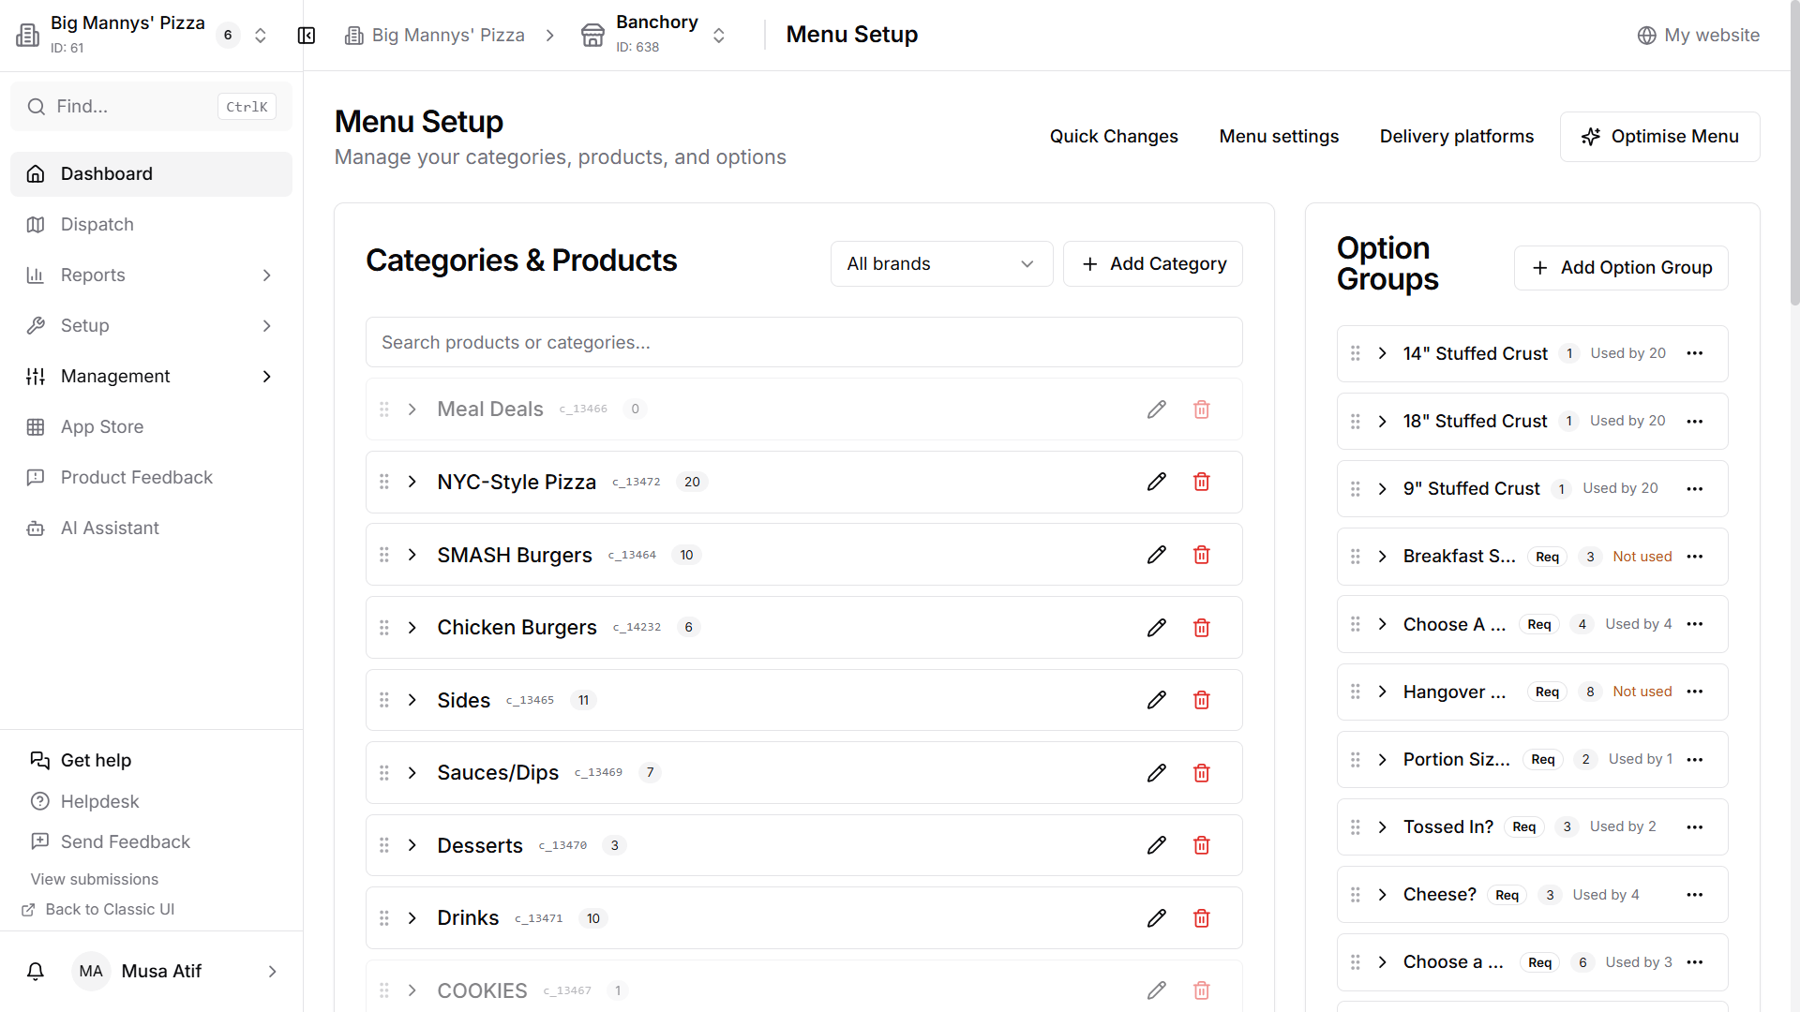Expand Reports menu in sidebar
Screen dimensions: 1800x1012
click(x=151, y=275)
